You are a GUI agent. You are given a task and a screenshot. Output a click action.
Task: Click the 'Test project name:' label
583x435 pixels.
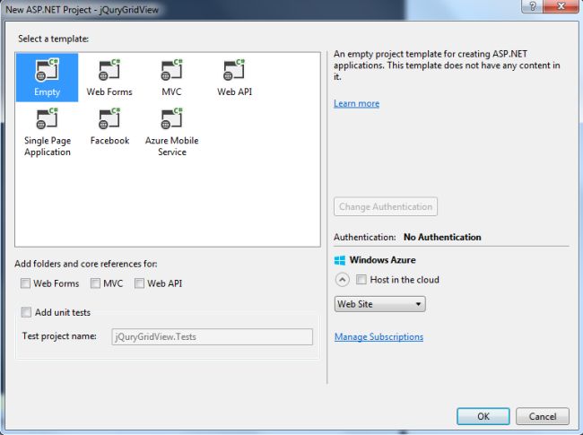coord(59,336)
